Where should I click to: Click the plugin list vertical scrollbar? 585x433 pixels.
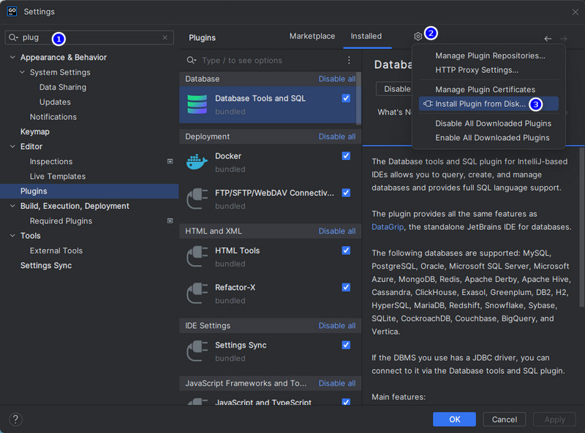click(x=358, y=99)
